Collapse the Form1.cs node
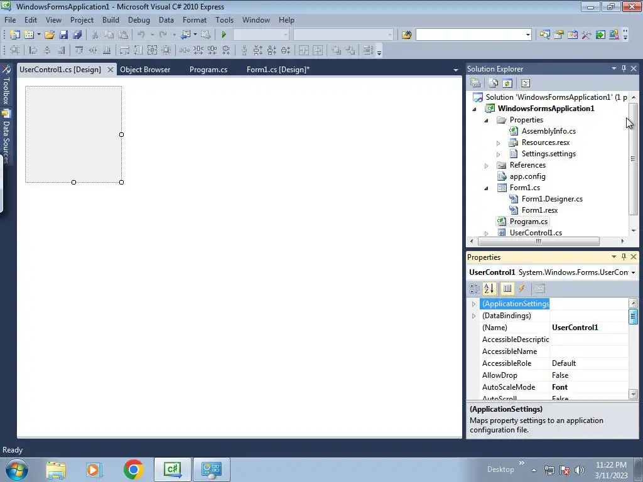This screenshot has width=643, height=482. [x=487, y=188]
